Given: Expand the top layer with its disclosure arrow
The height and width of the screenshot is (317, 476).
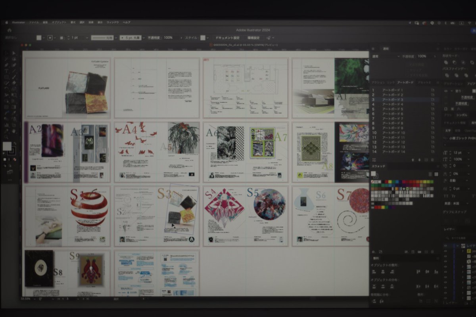Looking at the screenshot, I should point(457,246).
